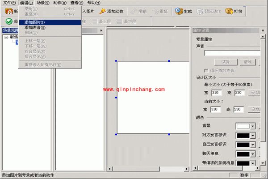The image size is (268, 179).
Task: Click the current size height (高) field
Action: (x=239, y=109)
